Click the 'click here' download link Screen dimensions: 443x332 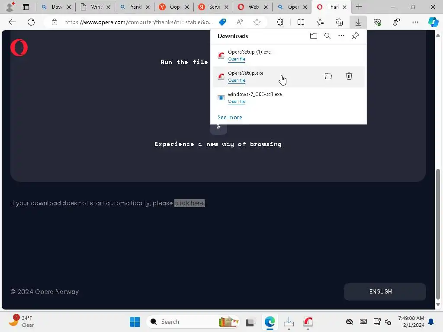click(189, 203)
